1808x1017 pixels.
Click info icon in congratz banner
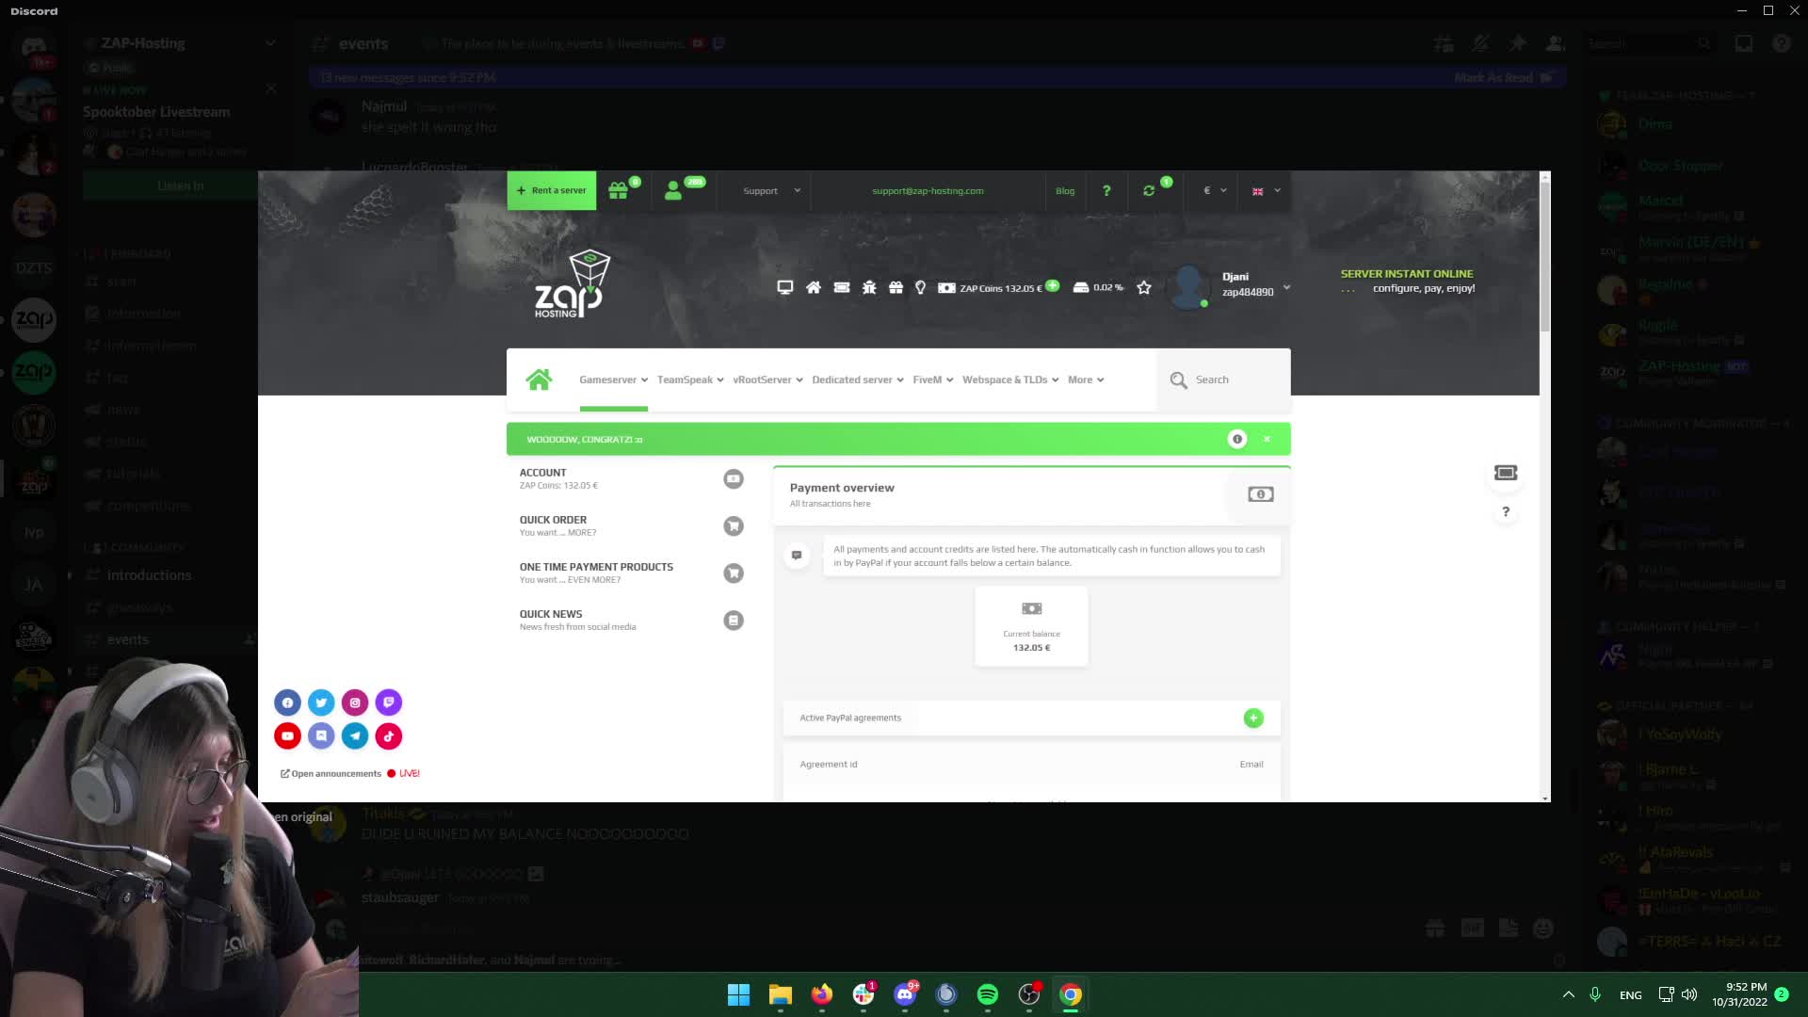[1237, 439]
